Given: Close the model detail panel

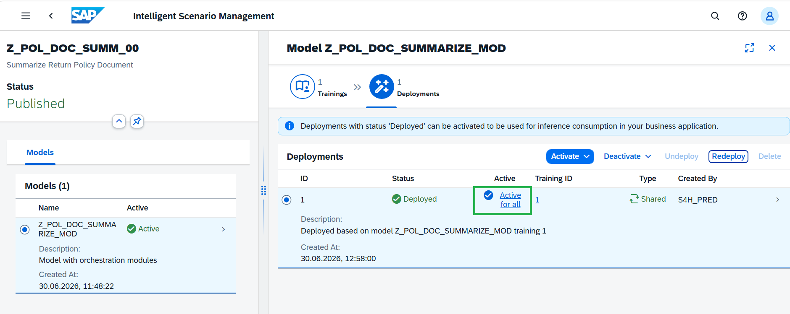Looking at the screenshot, I should coord(772,48).
